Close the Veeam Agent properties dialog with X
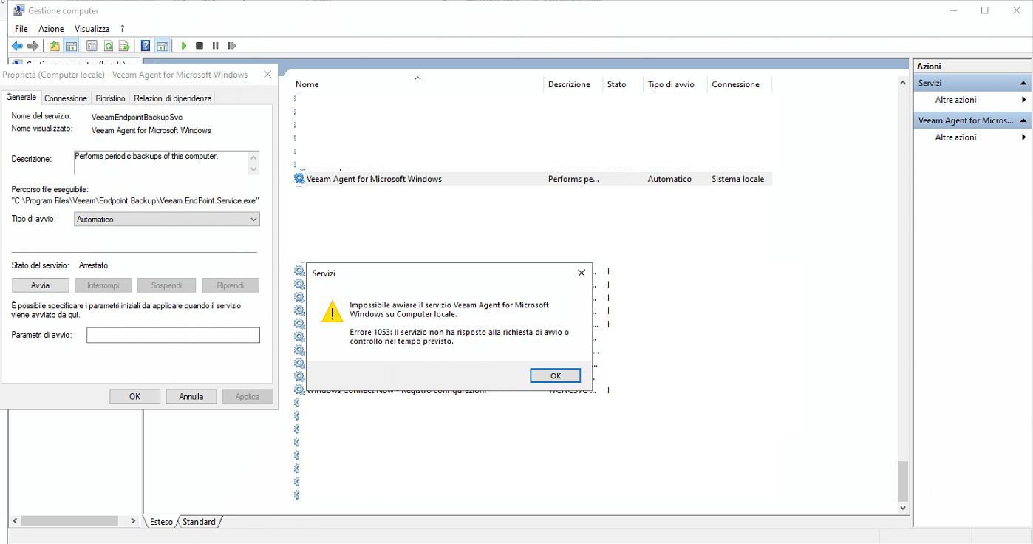The height and width of the screenshot is (544, 1033). [267, 75]
